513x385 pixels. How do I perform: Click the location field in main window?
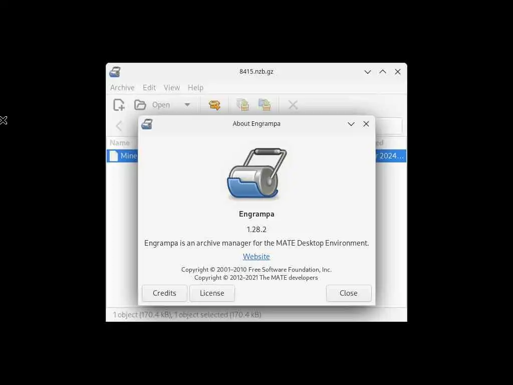click(389, 126)
